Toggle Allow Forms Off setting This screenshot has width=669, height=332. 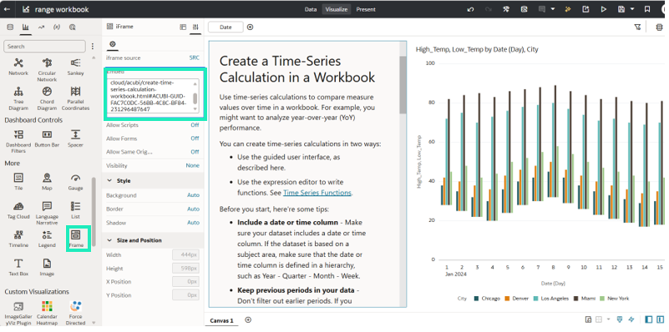pos(195,138)
